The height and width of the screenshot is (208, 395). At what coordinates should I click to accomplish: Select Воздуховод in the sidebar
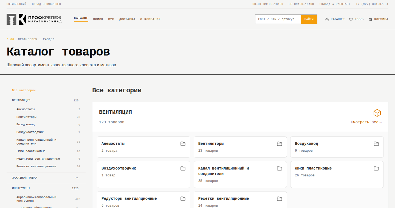click(x=26, y=124)
